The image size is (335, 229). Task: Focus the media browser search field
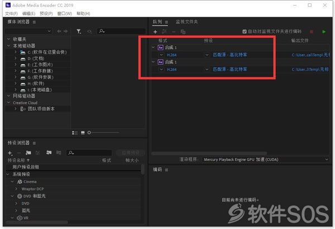(121, 31)
